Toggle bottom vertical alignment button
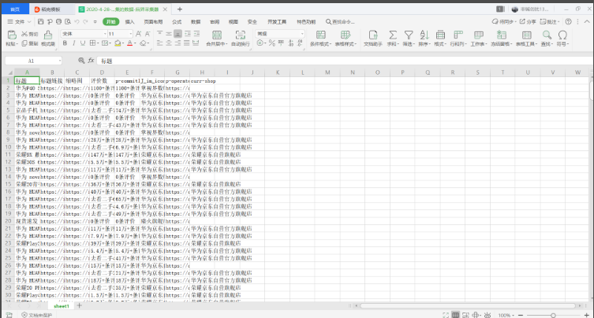594x318 pixels. coord(177,34)
